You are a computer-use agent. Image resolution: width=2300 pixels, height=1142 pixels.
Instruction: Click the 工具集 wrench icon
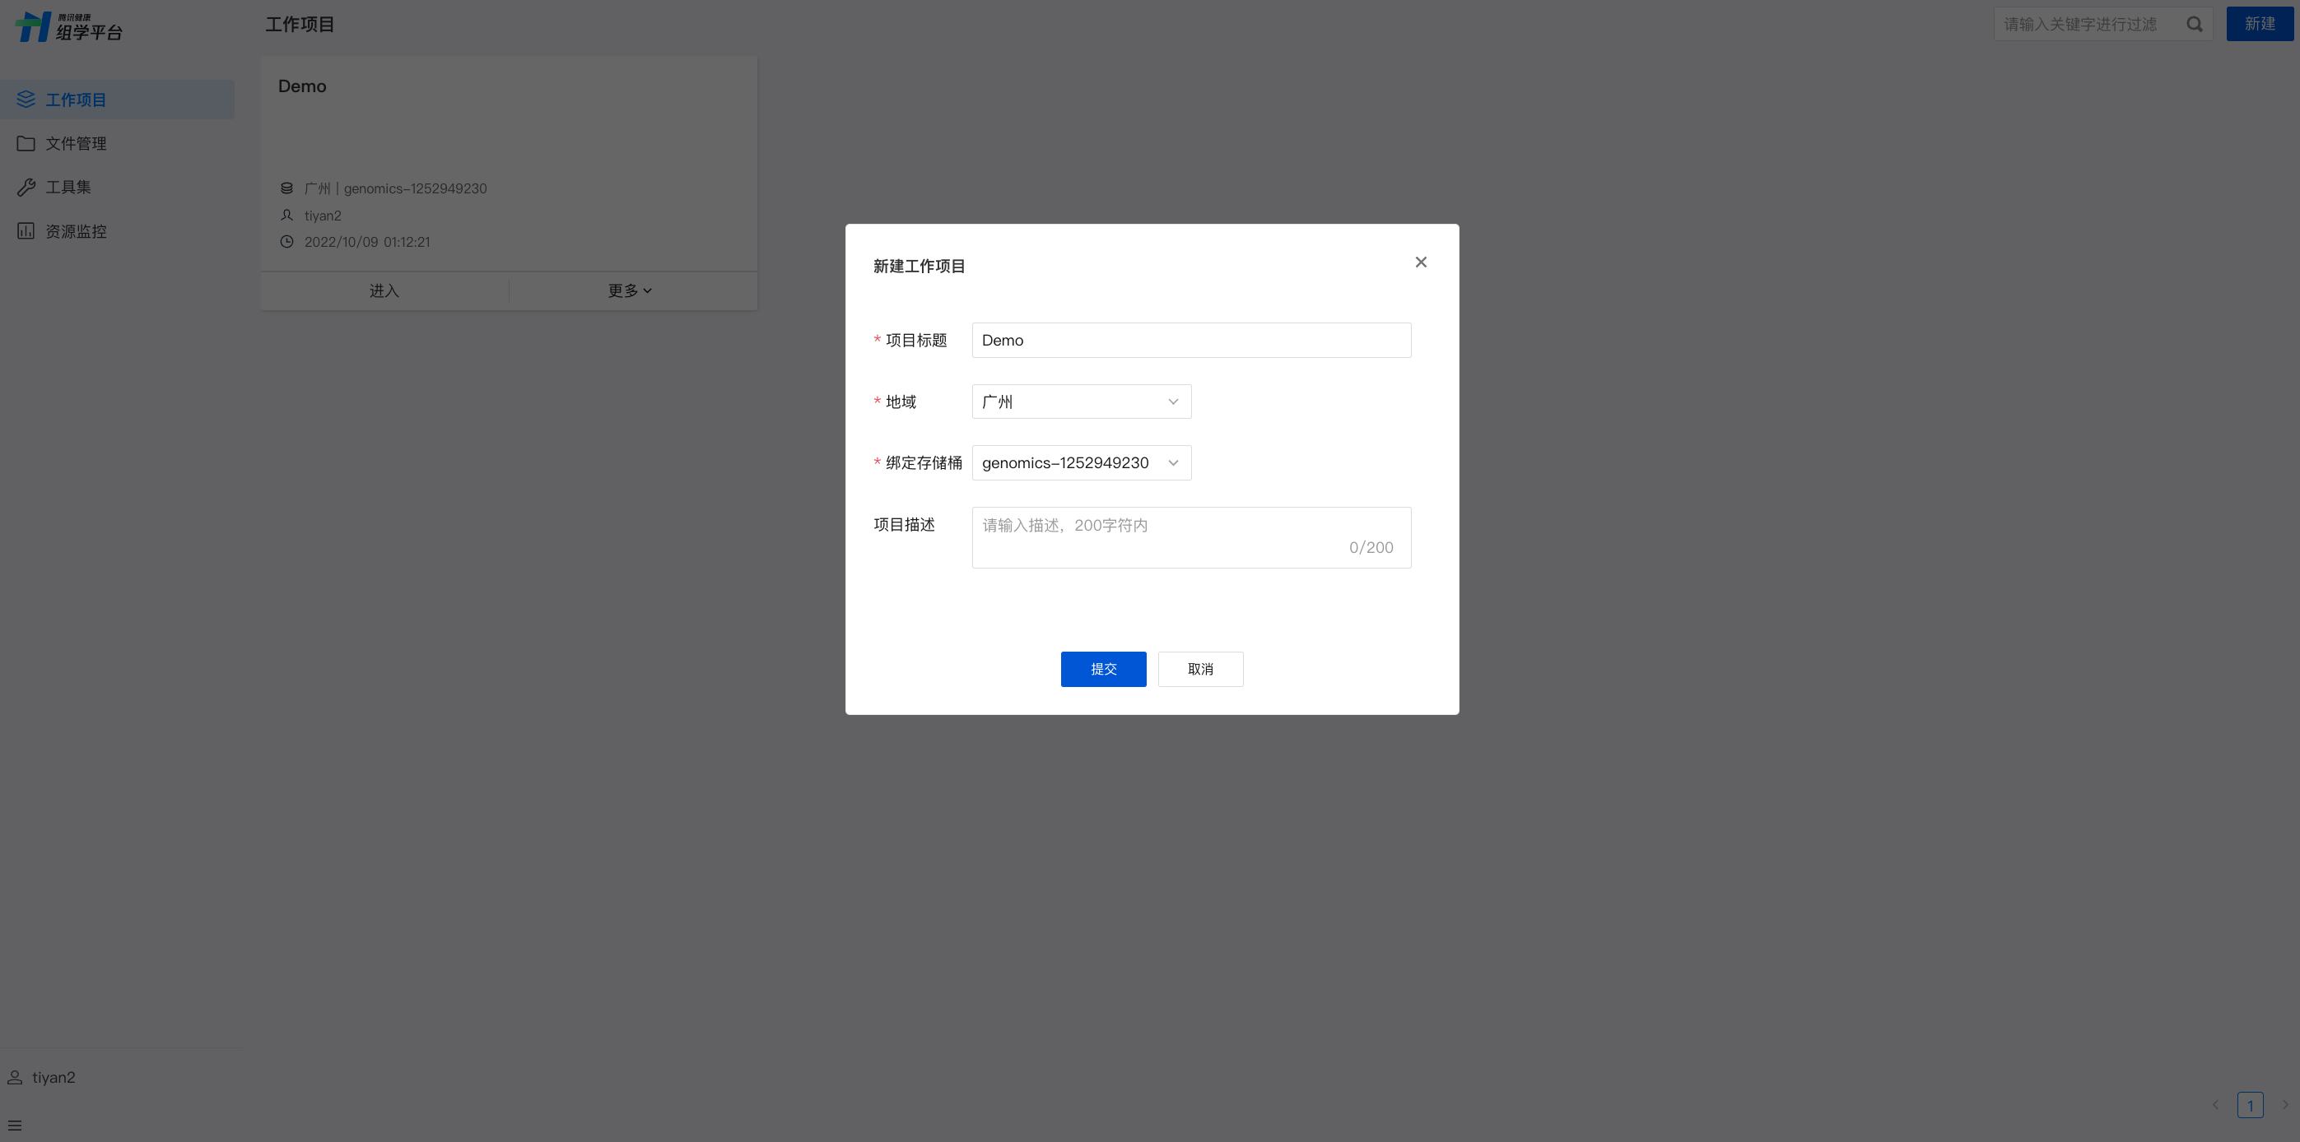(x=26, y=188)
